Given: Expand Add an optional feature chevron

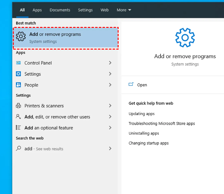Looking at the screenshot, I should pos(110,128).
